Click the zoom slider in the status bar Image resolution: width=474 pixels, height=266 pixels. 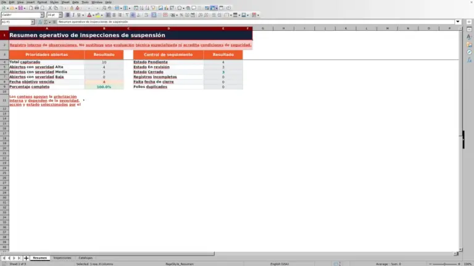coord(444,264)
